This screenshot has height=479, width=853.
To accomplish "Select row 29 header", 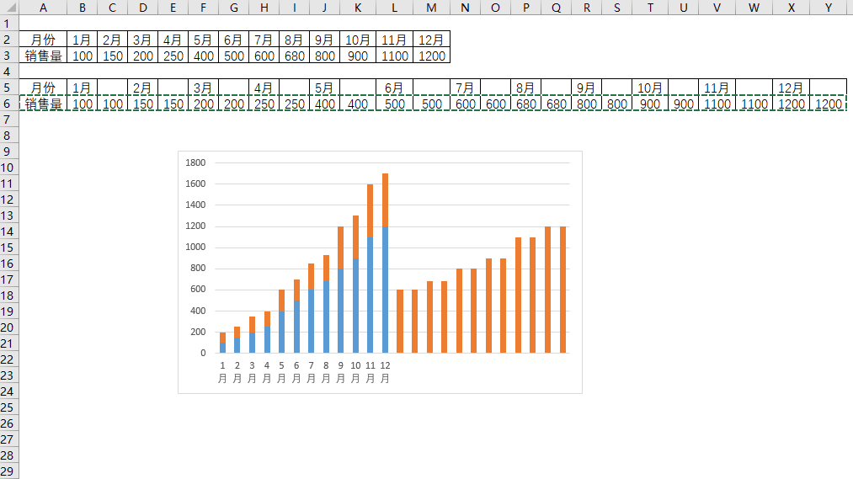I will (9, 471).
